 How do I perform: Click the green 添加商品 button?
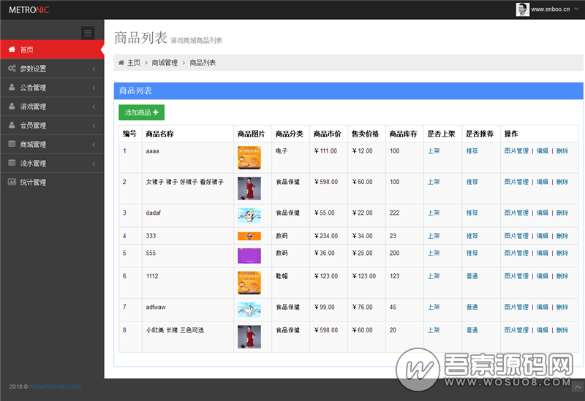pos(141,112)
